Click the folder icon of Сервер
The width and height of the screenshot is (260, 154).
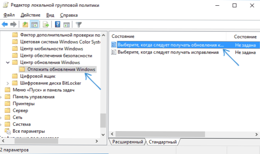(x=7, y=110)
